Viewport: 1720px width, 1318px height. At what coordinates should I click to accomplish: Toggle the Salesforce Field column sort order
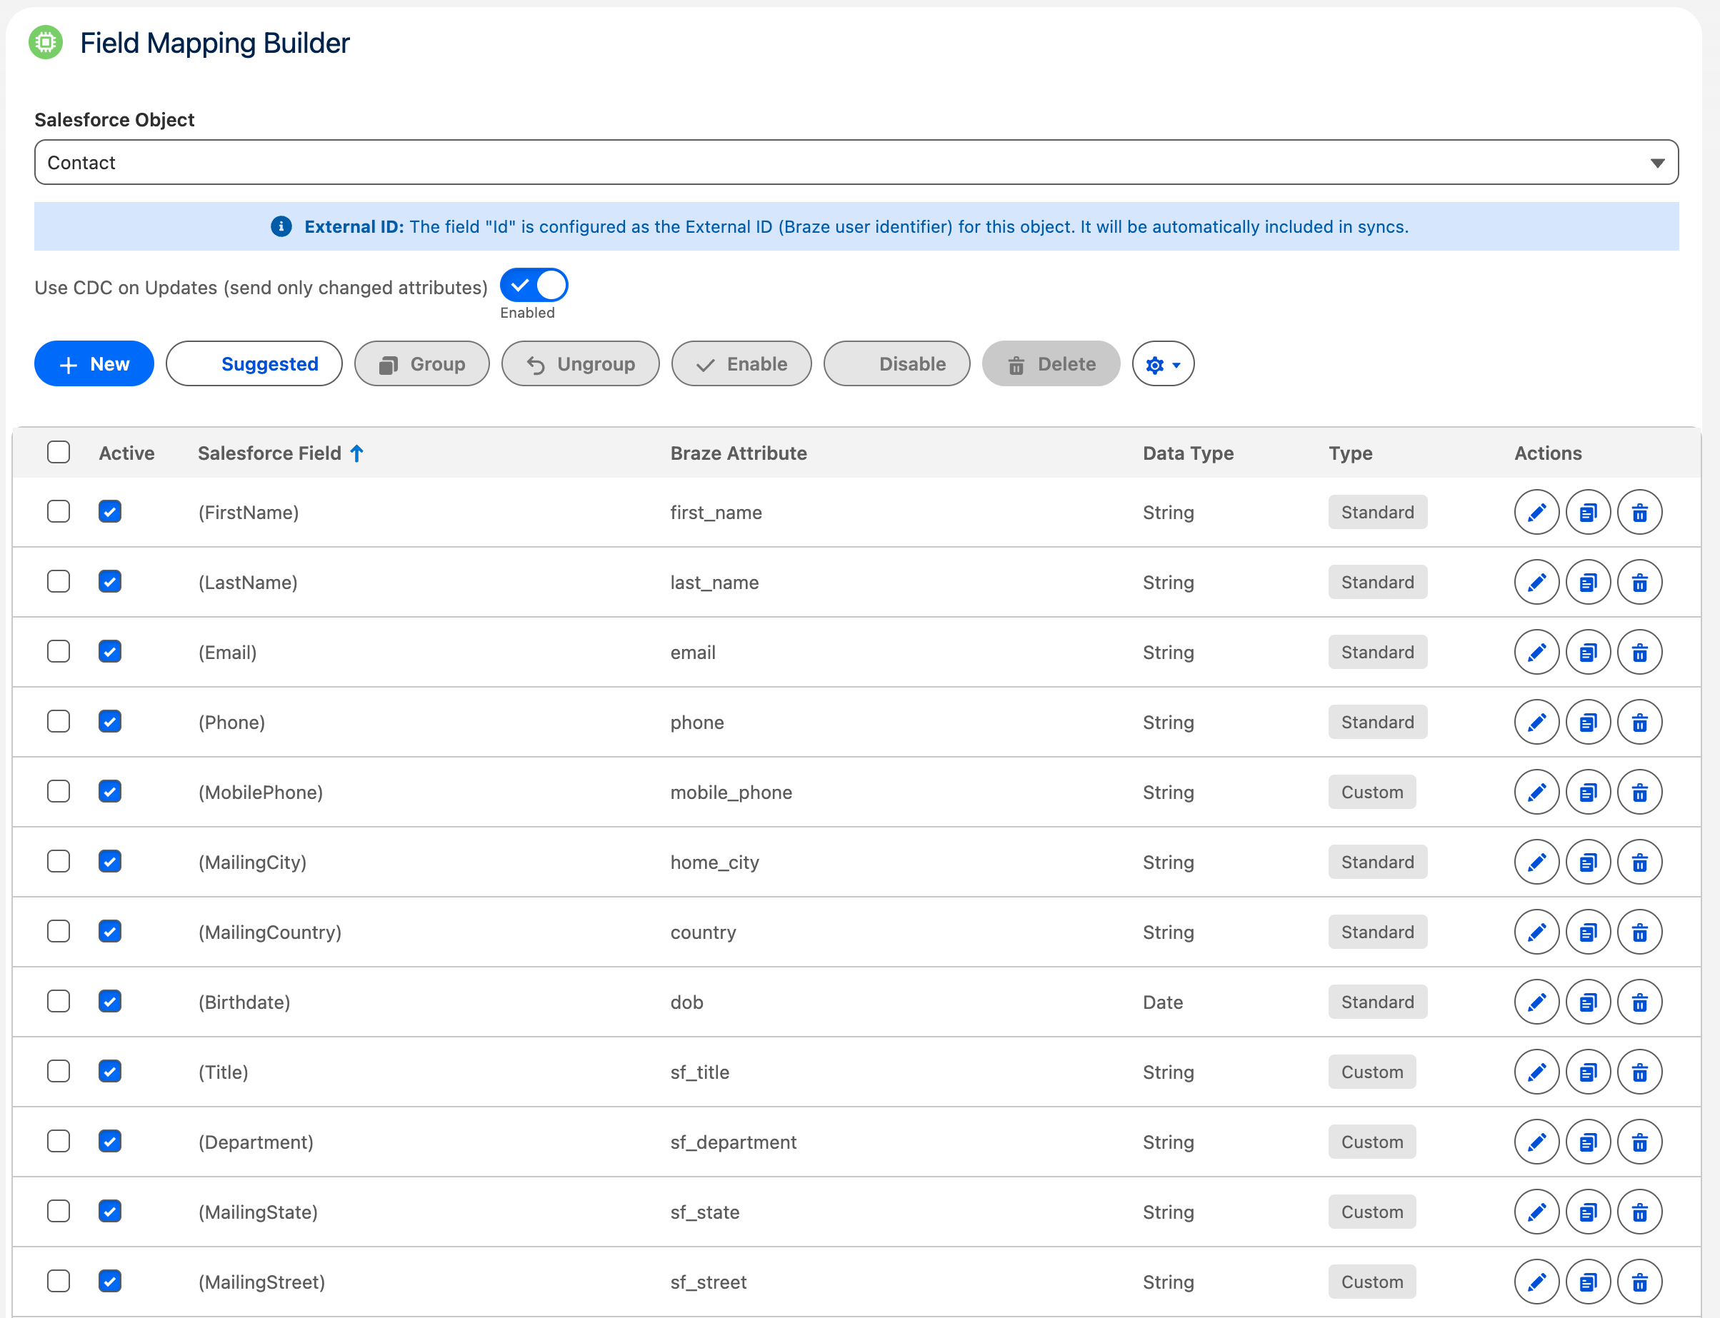(358, 453)
